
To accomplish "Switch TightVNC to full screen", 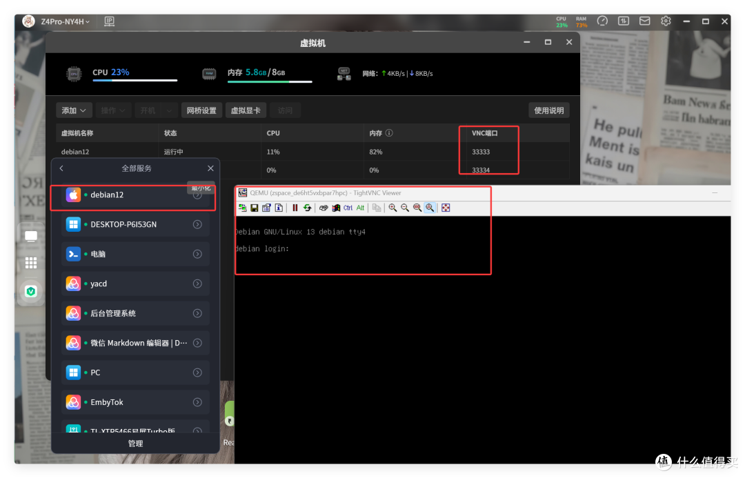I will click(446, 208).
